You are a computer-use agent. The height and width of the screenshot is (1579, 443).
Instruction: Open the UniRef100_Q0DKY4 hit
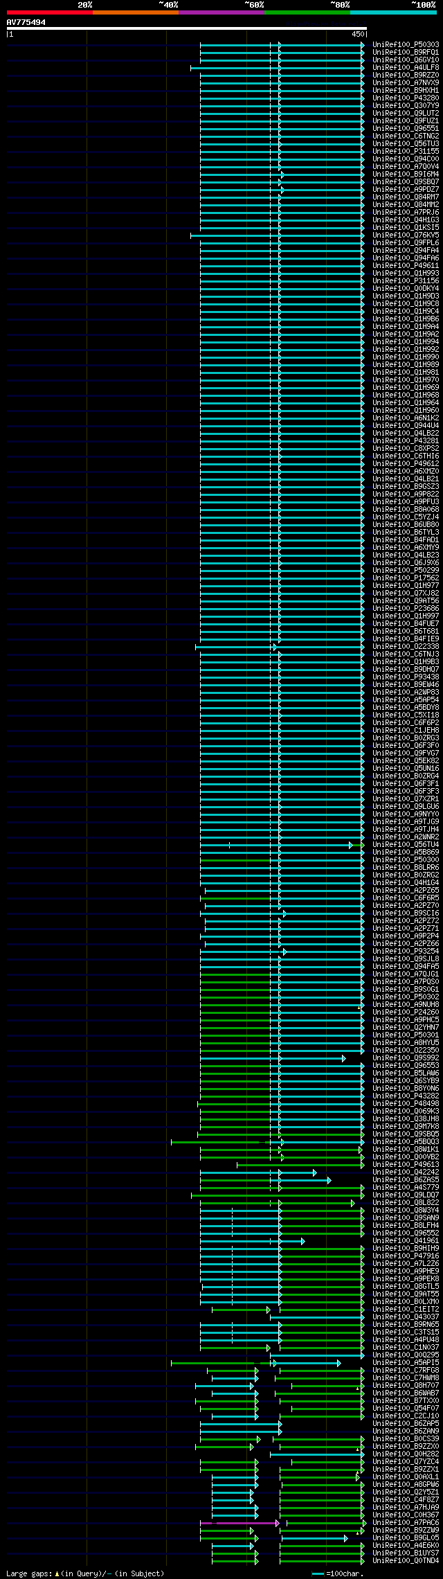point(406,288)
